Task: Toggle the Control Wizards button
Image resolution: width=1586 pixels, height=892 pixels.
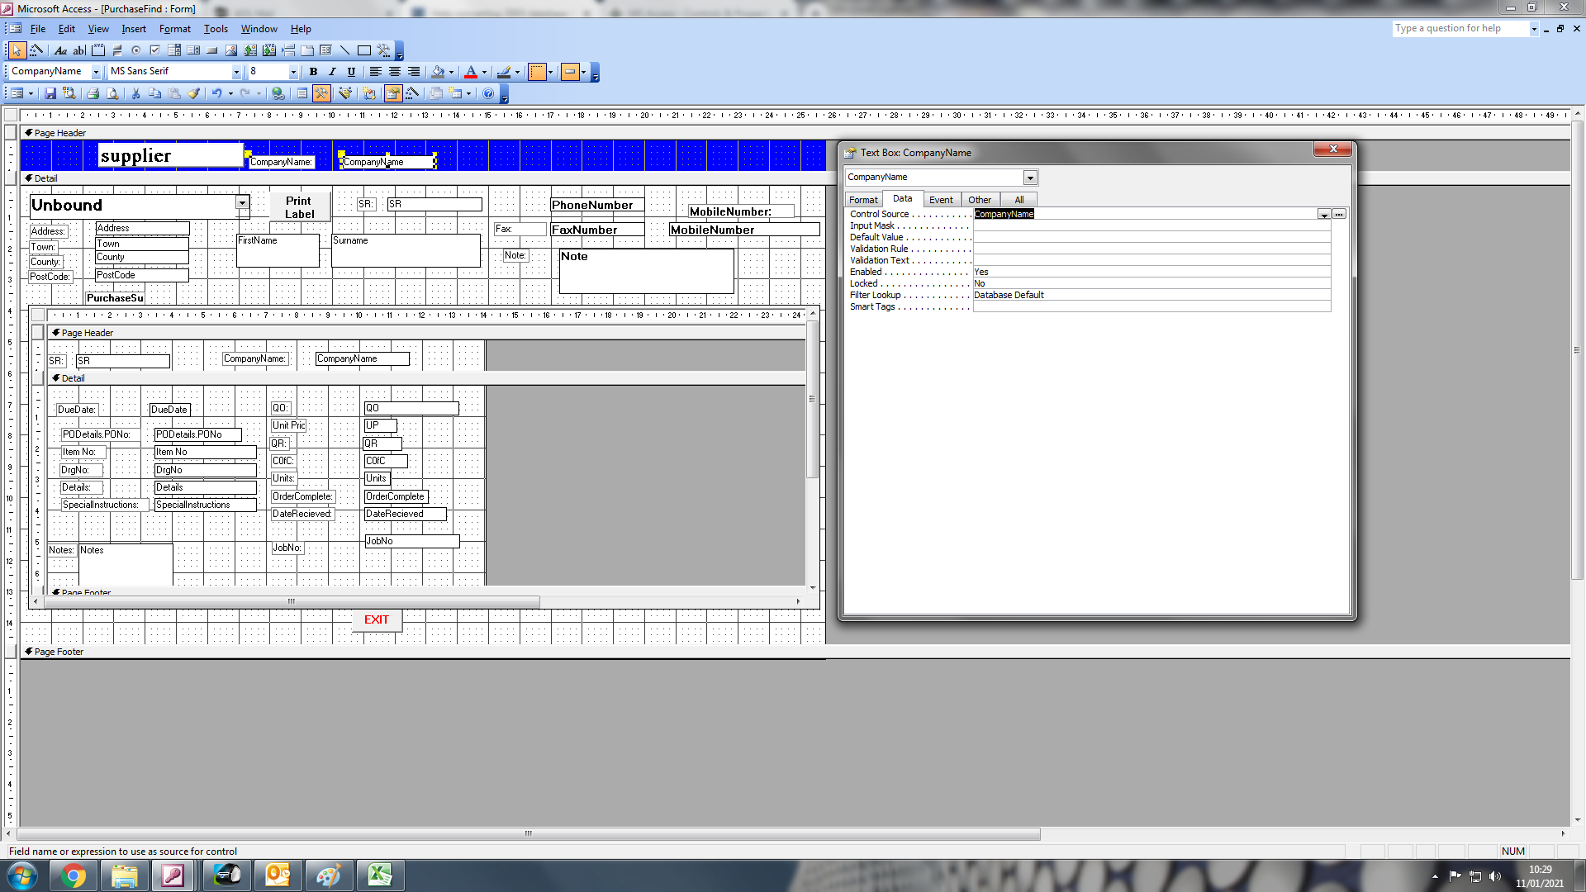Action: [x=36, y=50]
